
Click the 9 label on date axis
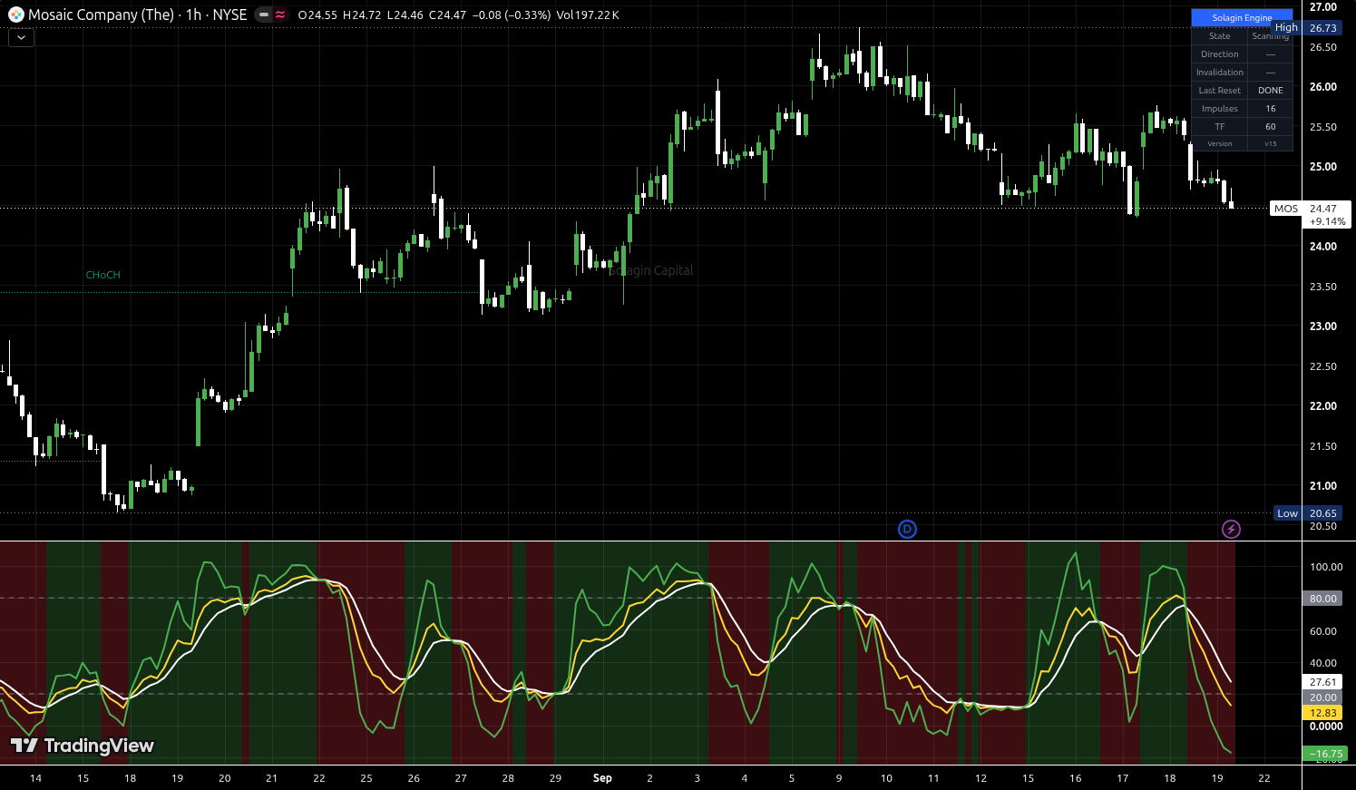click(839, 778)
